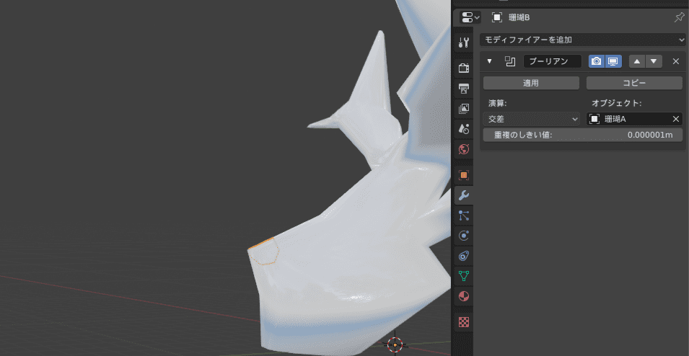Screen dimensions: 689x356
Task: Open the Active Tool properties tab
Action: 464,43
